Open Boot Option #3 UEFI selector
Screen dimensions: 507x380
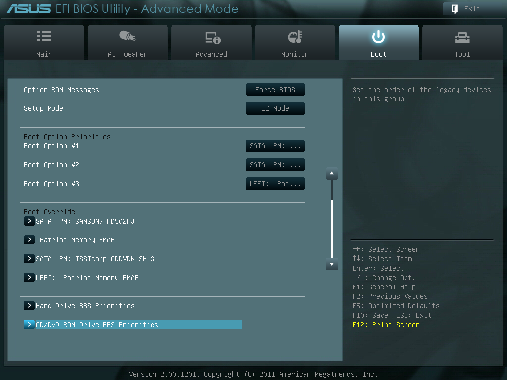[x=275, y=184]
